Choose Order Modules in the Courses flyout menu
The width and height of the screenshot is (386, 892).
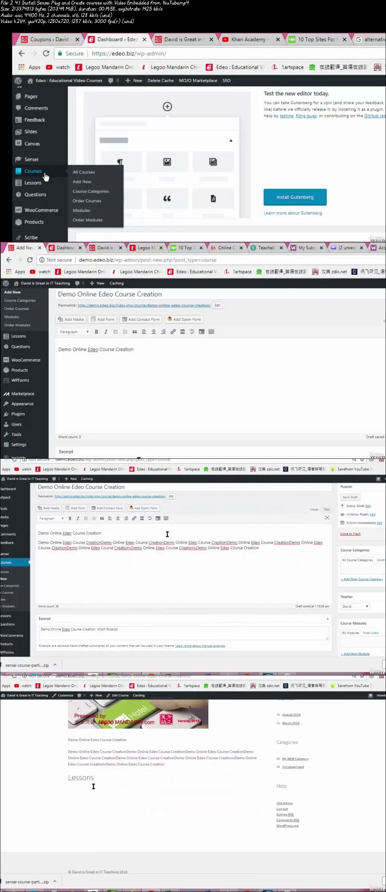point(87,220)
